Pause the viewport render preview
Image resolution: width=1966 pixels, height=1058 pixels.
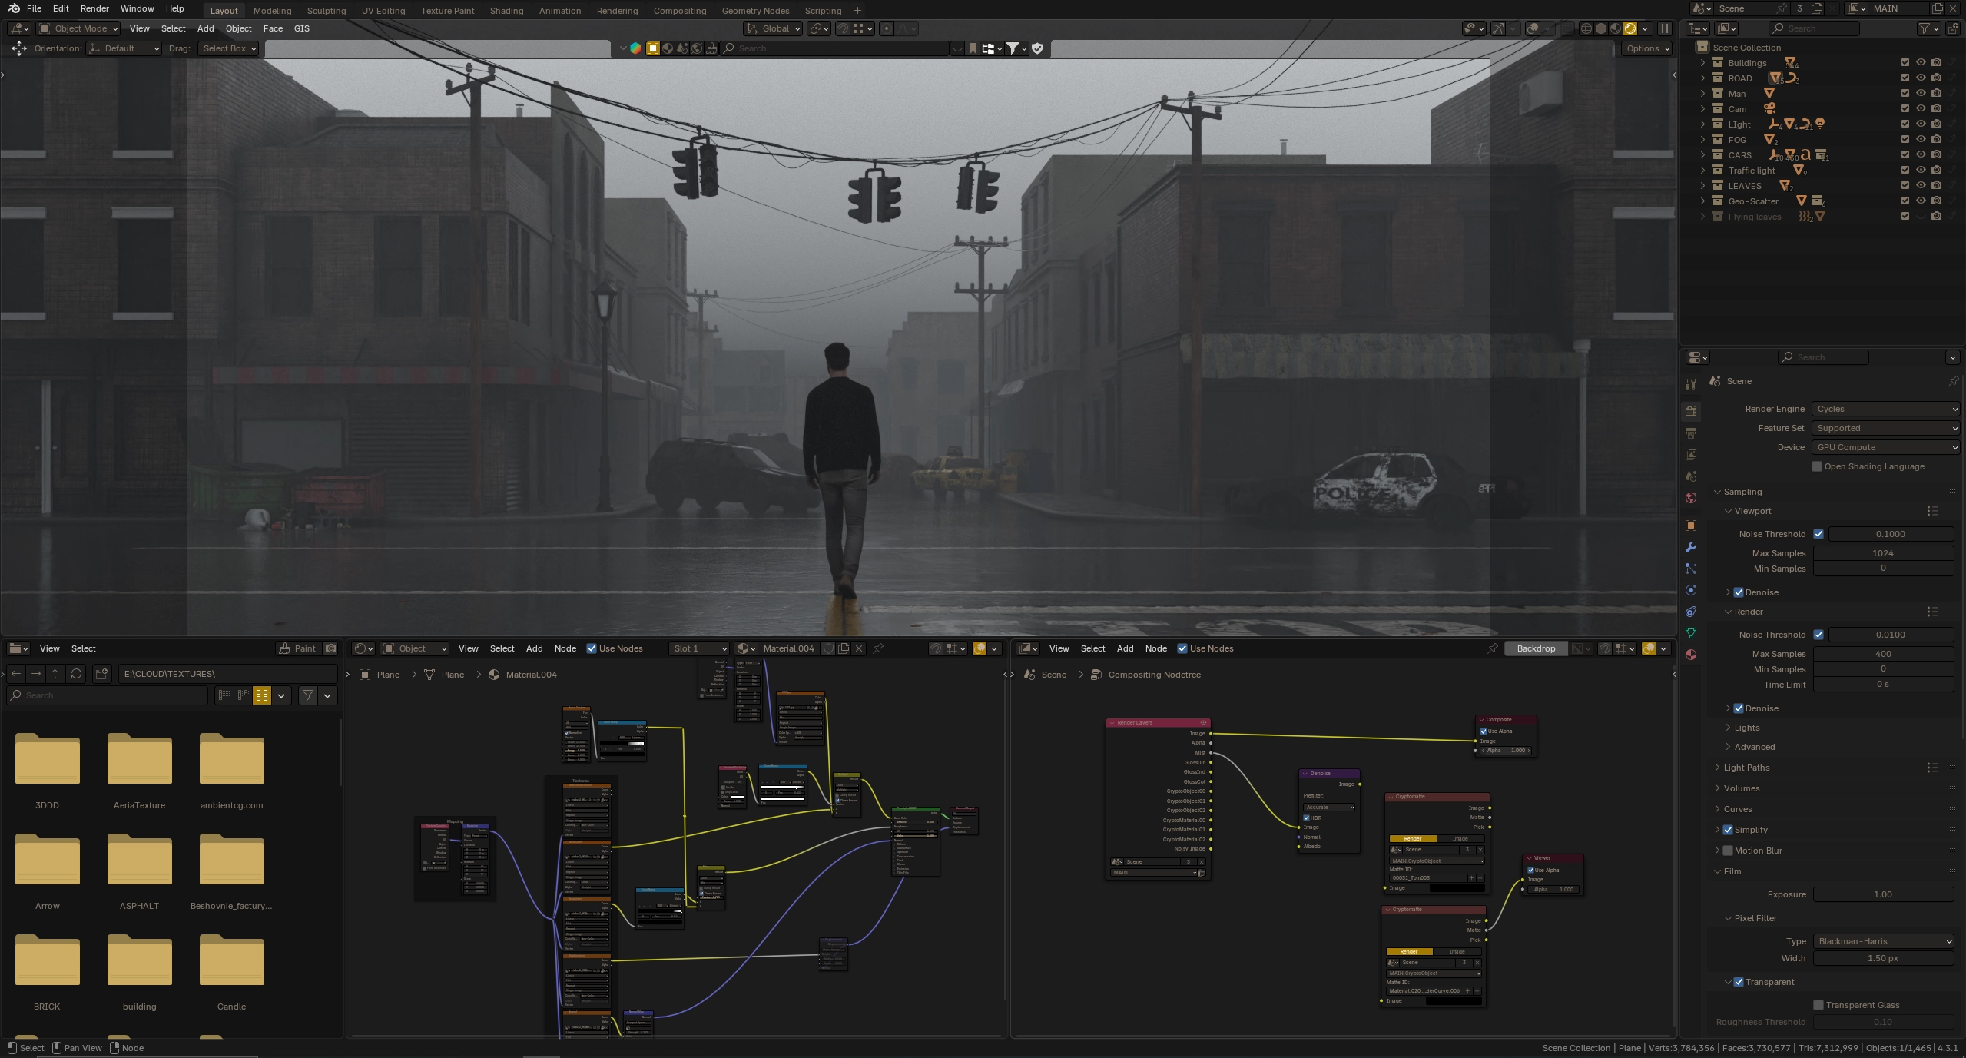click(x=1664, y=28)
